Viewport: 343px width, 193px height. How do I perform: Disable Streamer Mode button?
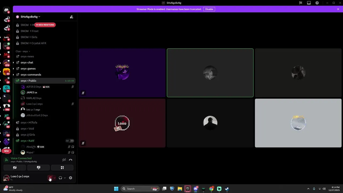(x=209, y=9)
